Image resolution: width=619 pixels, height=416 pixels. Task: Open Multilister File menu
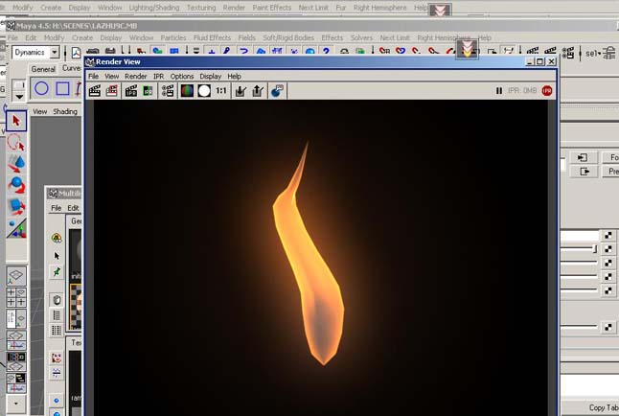coord(57,208)
